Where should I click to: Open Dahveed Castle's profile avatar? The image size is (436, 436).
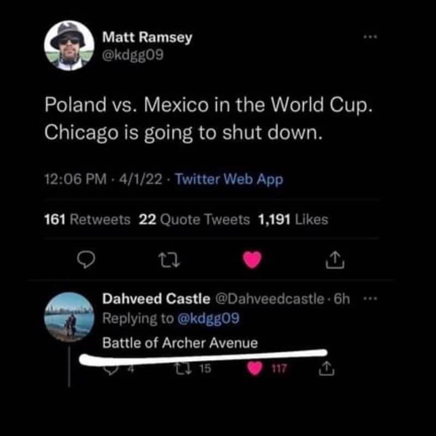pos(69,317)
